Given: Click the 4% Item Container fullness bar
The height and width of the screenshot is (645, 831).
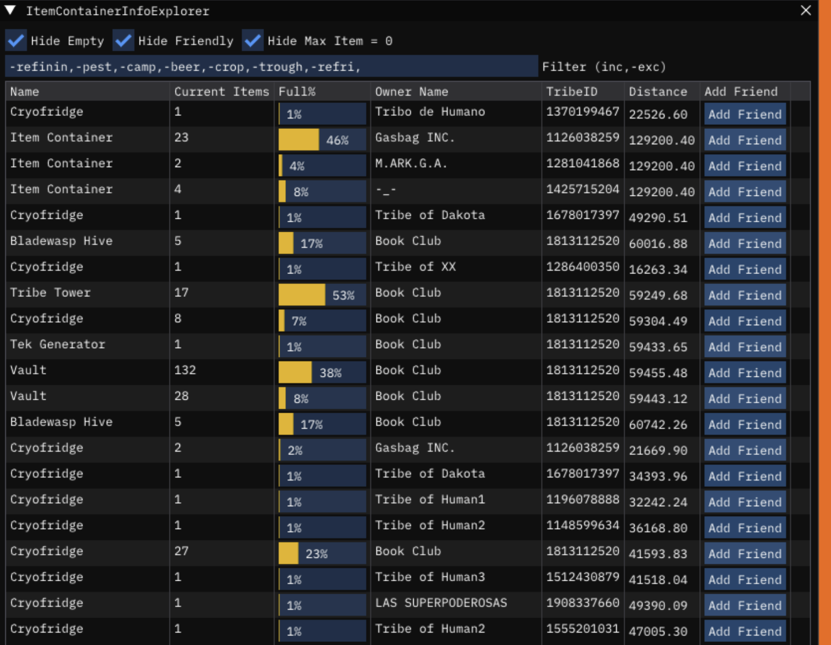Looking at the screenshot, I should [x=322, y=166].
